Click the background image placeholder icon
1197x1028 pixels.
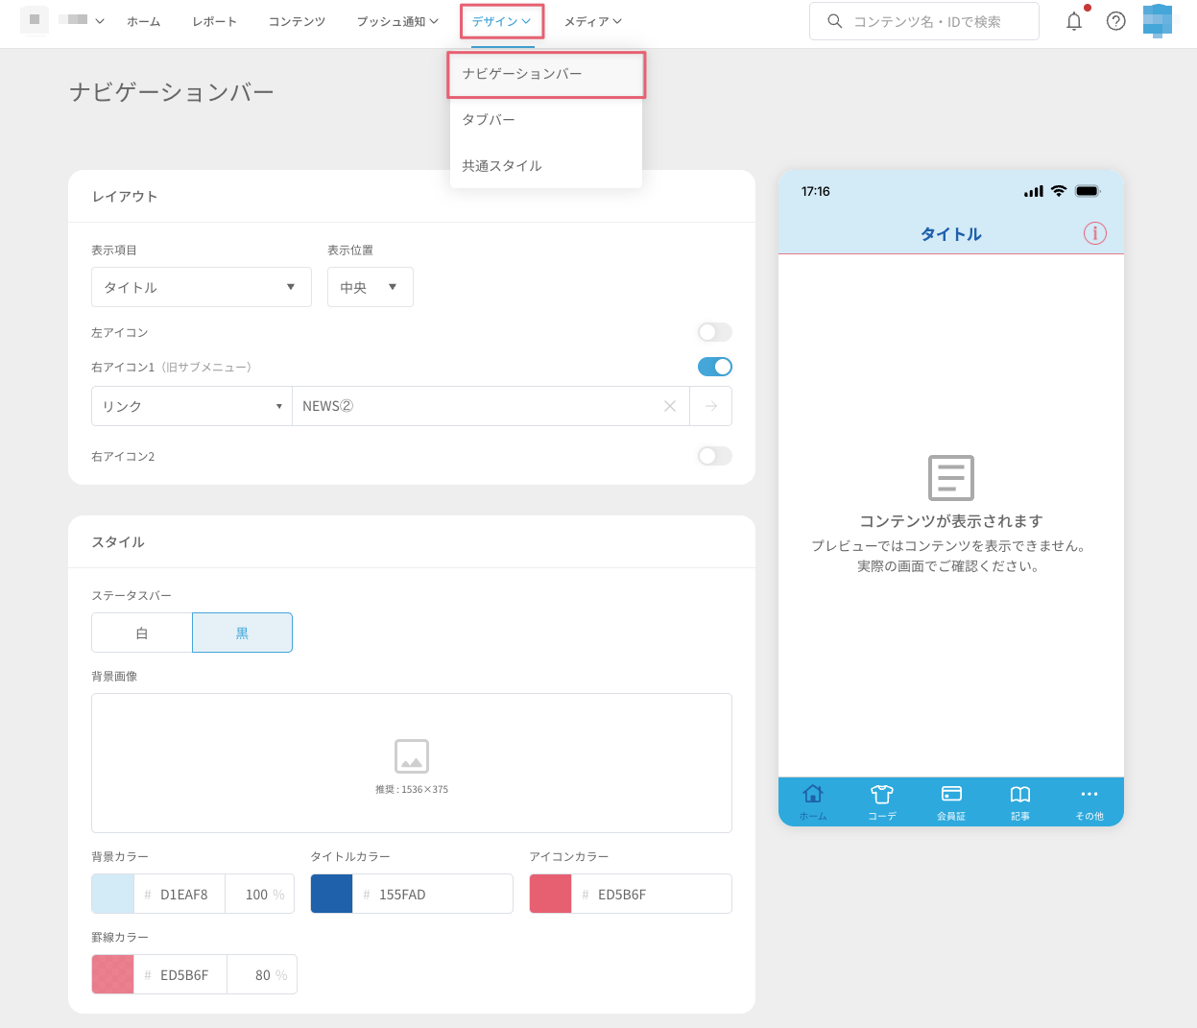click(x=412, y=756)
